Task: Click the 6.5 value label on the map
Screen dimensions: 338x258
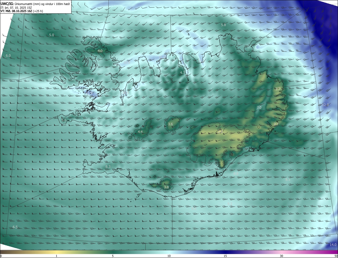Action: [x=15, y=227]
